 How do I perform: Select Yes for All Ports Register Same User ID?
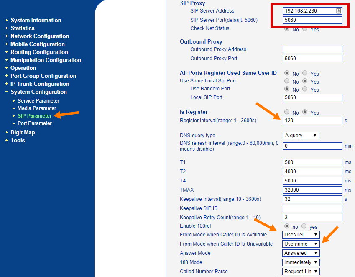coord(305,73)
